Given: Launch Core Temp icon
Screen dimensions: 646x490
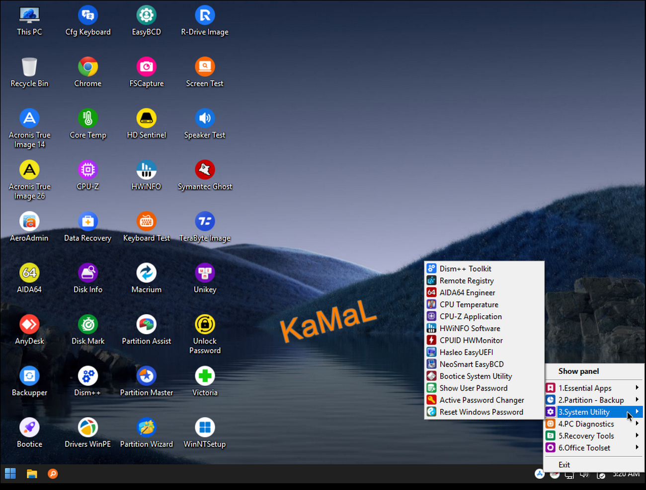Looking at the screenshot, I should coord(88,124).
